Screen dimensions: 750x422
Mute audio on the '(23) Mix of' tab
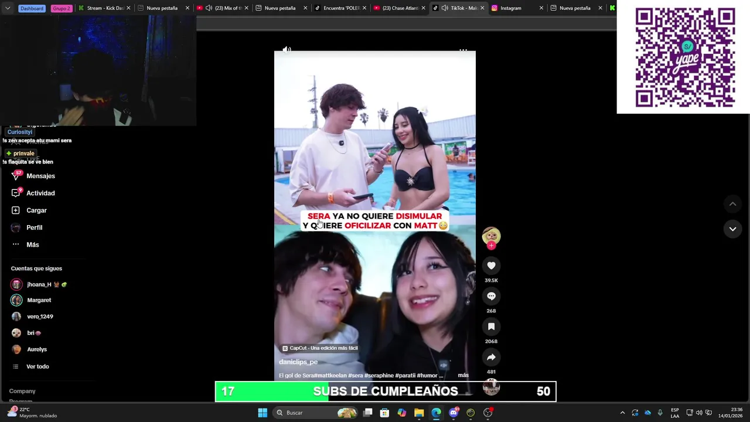tap(209, 8)
